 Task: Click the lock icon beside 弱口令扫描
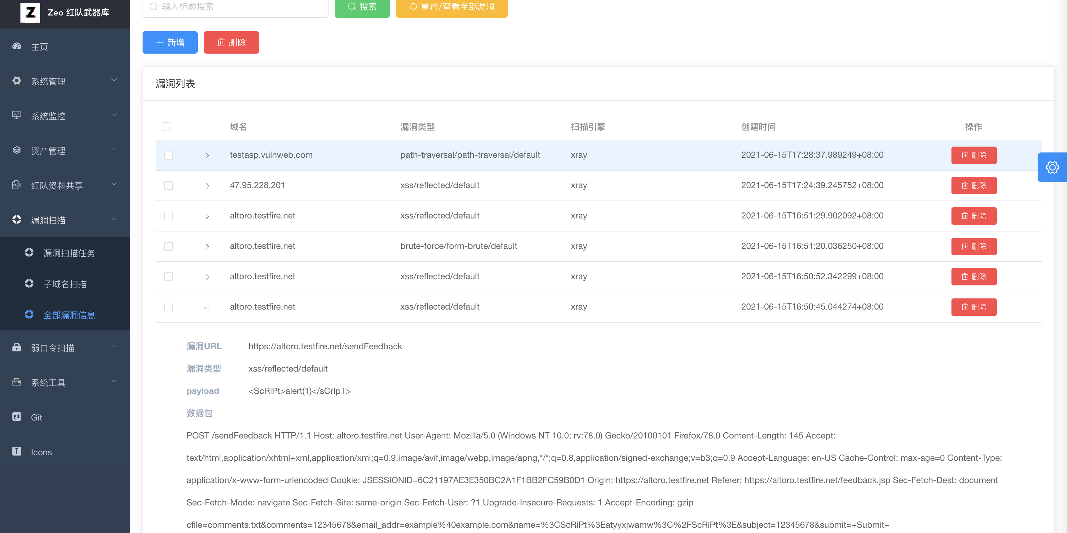tap(17, 347)
